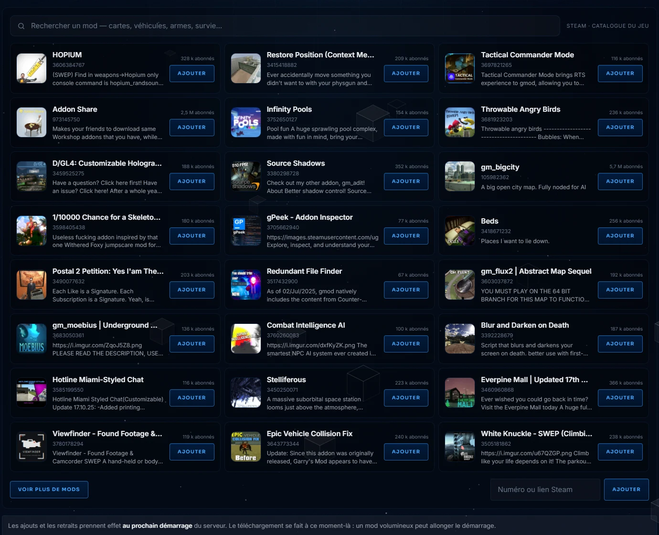
Task: Add the D/GL4 Customizable Hologram mod
Action: (191, 182)
